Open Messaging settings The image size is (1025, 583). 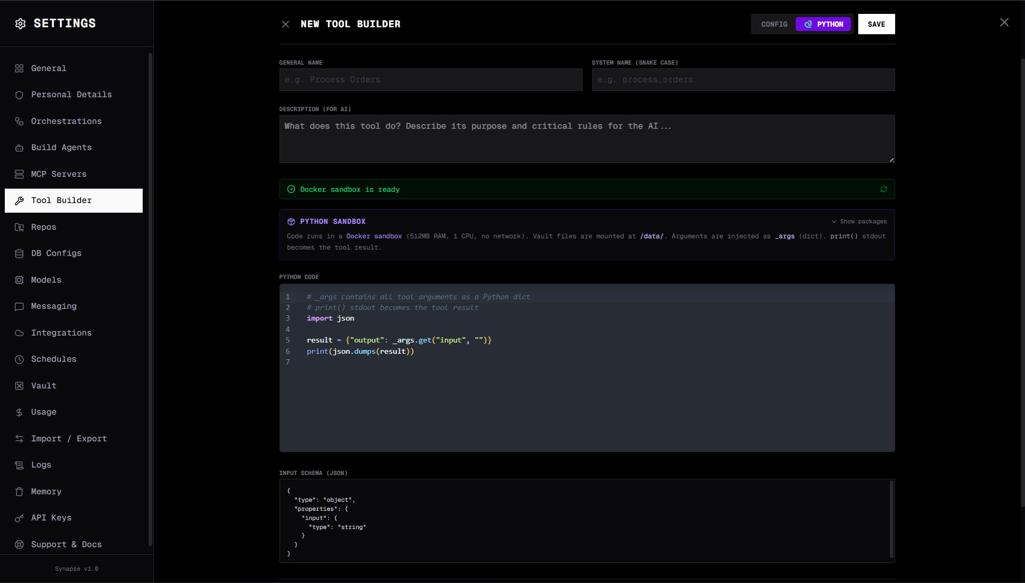click(x=74, y=306)
